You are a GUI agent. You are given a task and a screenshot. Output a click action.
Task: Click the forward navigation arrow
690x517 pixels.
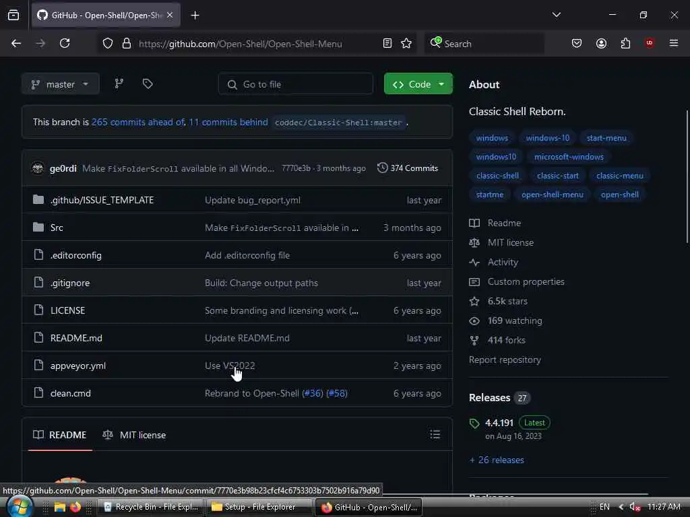(40, 43)
